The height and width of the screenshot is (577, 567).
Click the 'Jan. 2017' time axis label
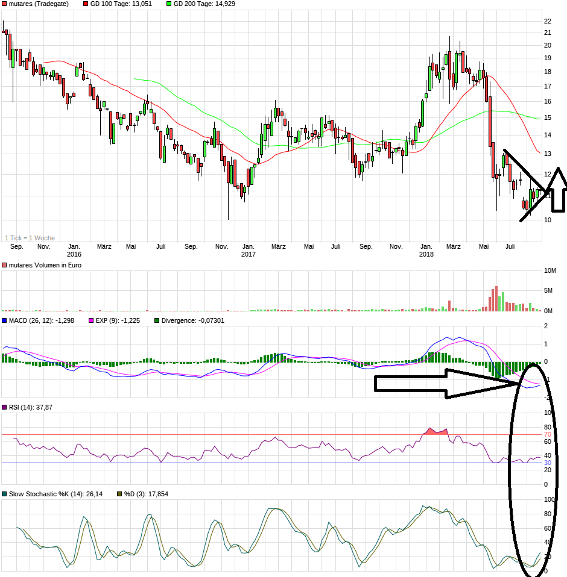(249, 250)
